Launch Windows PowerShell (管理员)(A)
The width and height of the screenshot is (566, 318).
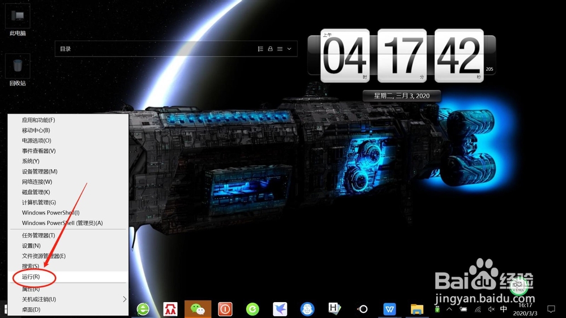tap(68, 223)
